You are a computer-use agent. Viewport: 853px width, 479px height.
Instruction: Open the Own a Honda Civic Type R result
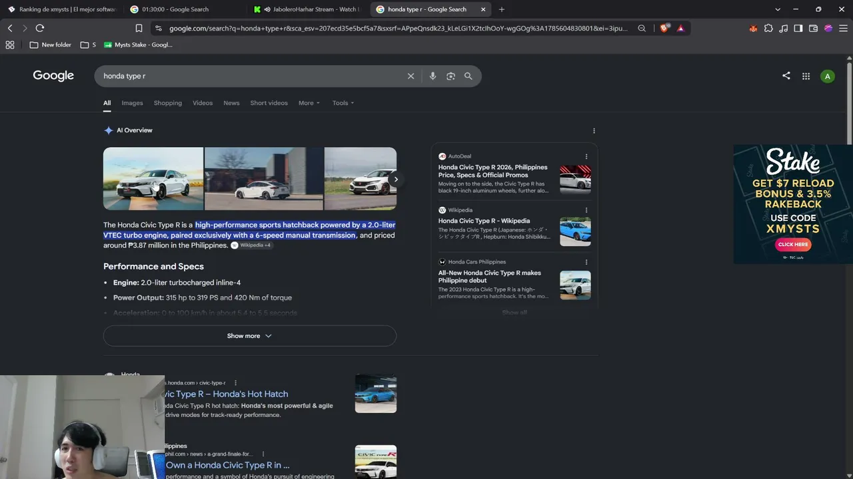click(228, 465)
